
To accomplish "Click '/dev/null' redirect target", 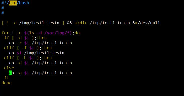I will pos(149,23).
